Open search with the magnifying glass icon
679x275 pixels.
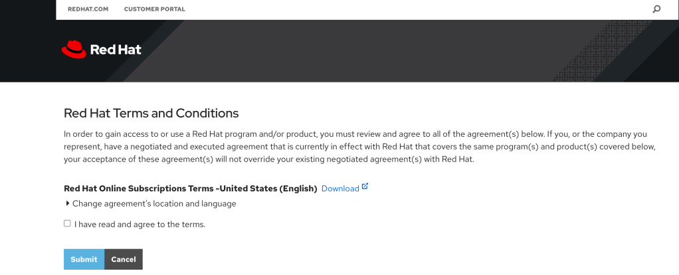(x=656, y=9)
